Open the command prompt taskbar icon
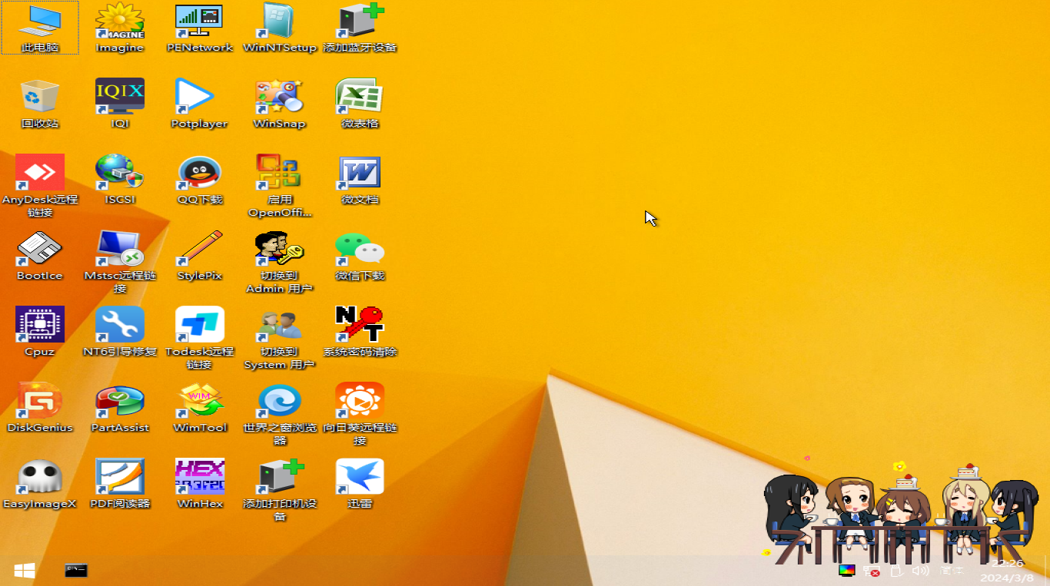Viewport: 1050px width, 586px height. click(x=76, y=570)
